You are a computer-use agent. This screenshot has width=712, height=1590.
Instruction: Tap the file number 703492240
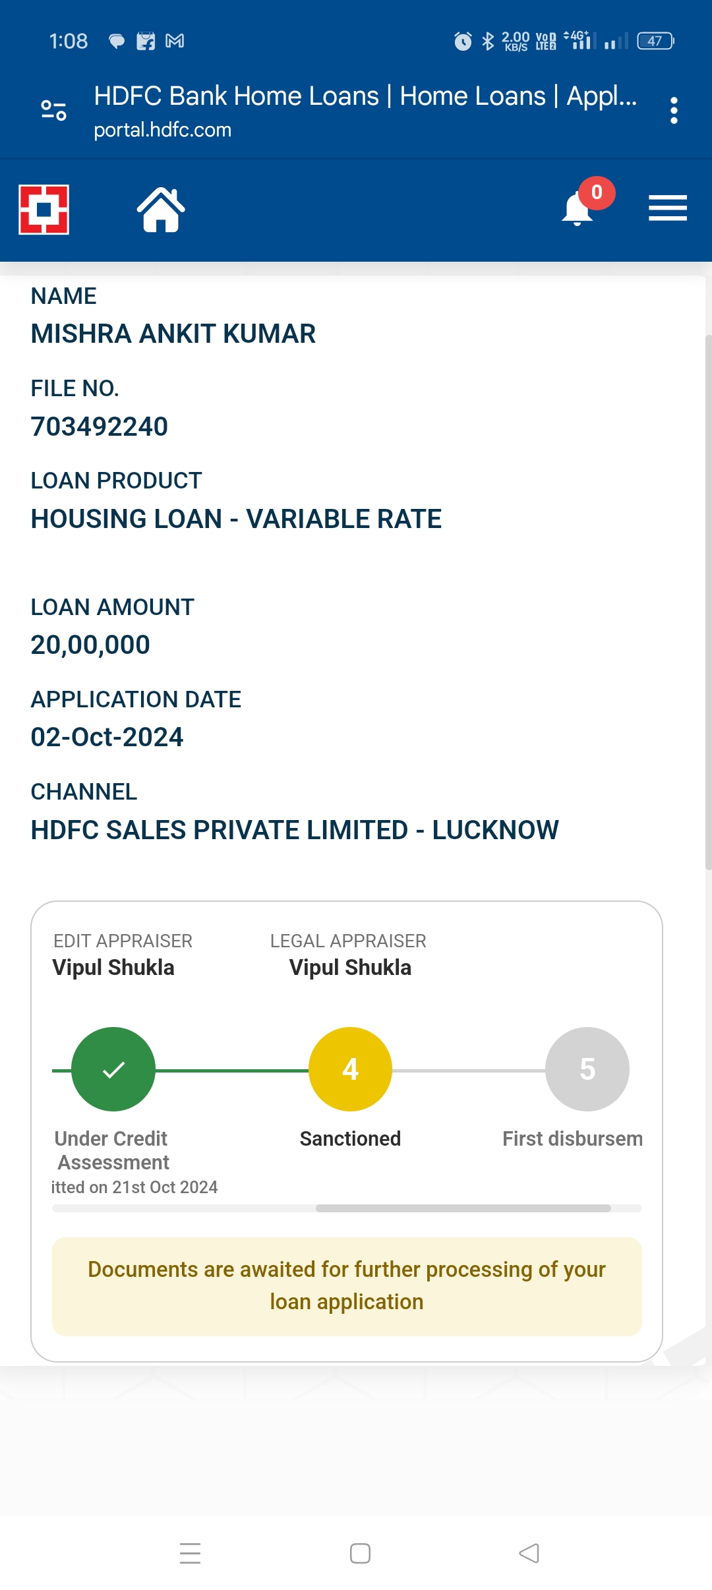(x=100, y=427)
